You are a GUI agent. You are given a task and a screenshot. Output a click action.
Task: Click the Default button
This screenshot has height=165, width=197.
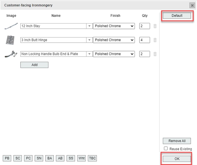[x=177, y=16]
